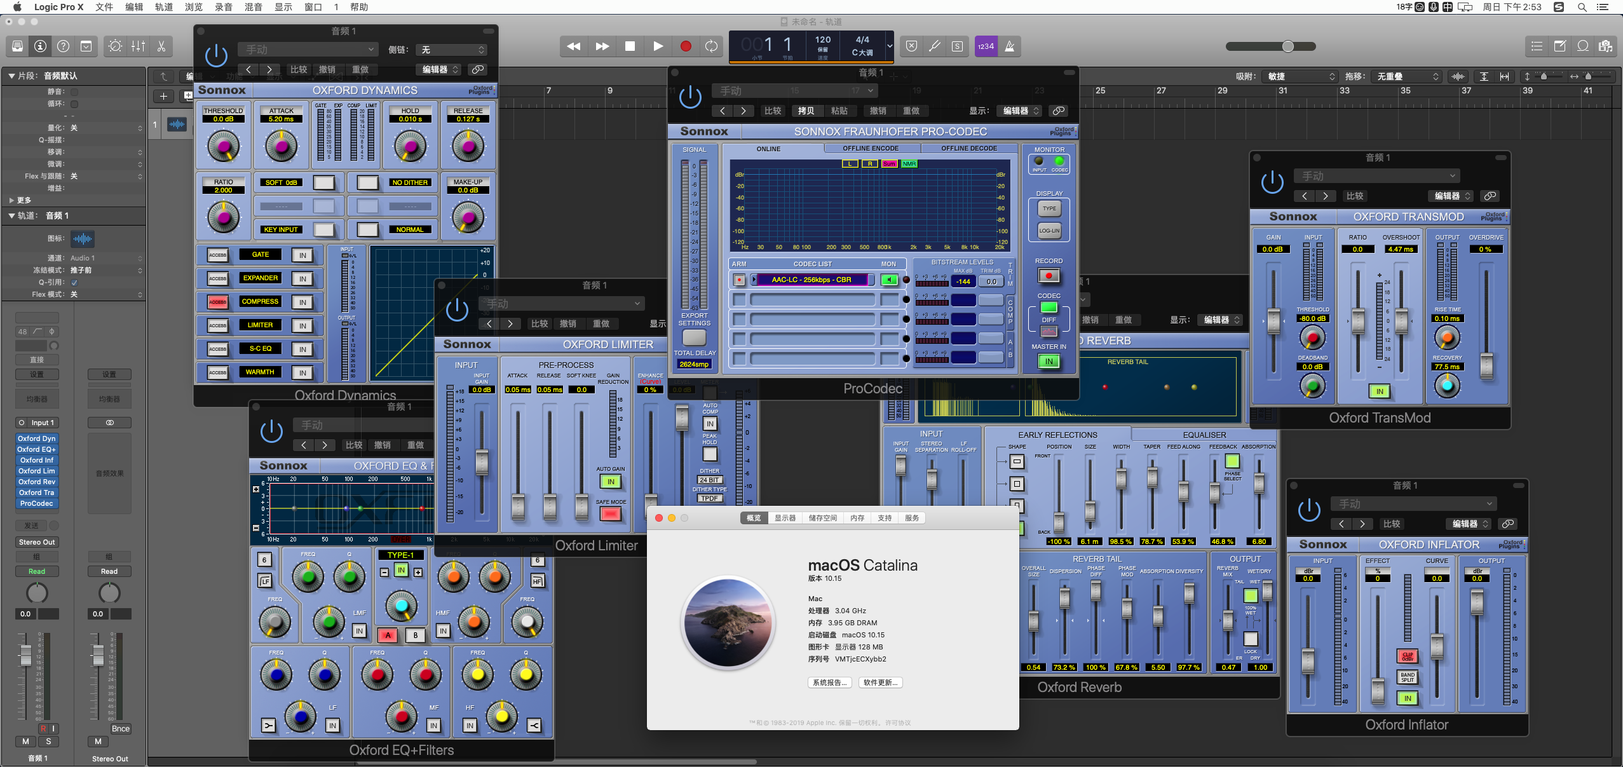Switch to 储存空间 tab in About This Mac
Image resolution: width=1623 pixels, height=767 pixels.
pos(822,518)
